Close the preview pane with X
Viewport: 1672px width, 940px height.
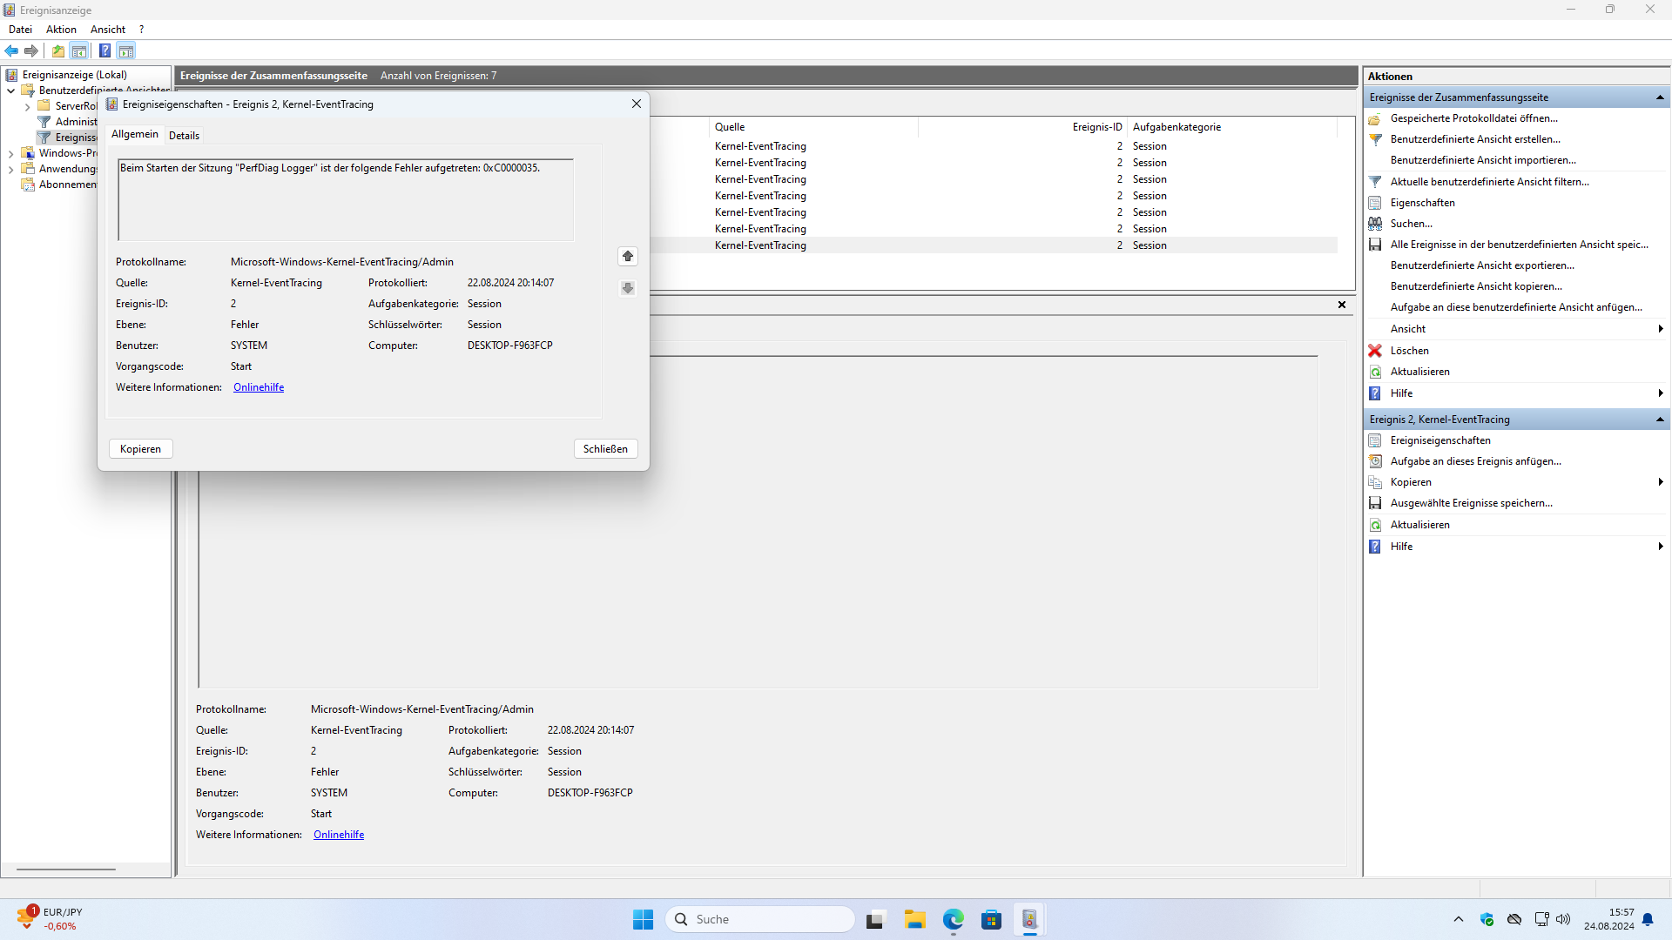click(x=1341, y=305)
